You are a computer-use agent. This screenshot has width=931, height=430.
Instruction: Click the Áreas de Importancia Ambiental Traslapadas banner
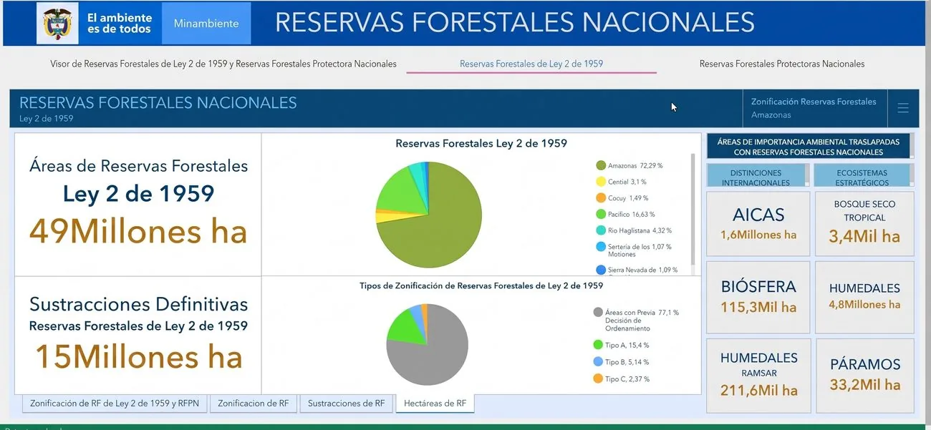click(x=809, y=147)
